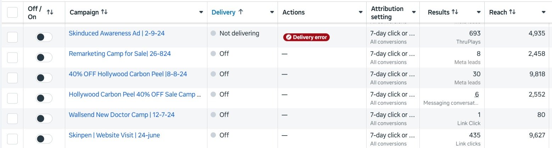Click the Delivery ascending sort arrow
Viewport: 552px width, 148px height.
coord(241,12)
